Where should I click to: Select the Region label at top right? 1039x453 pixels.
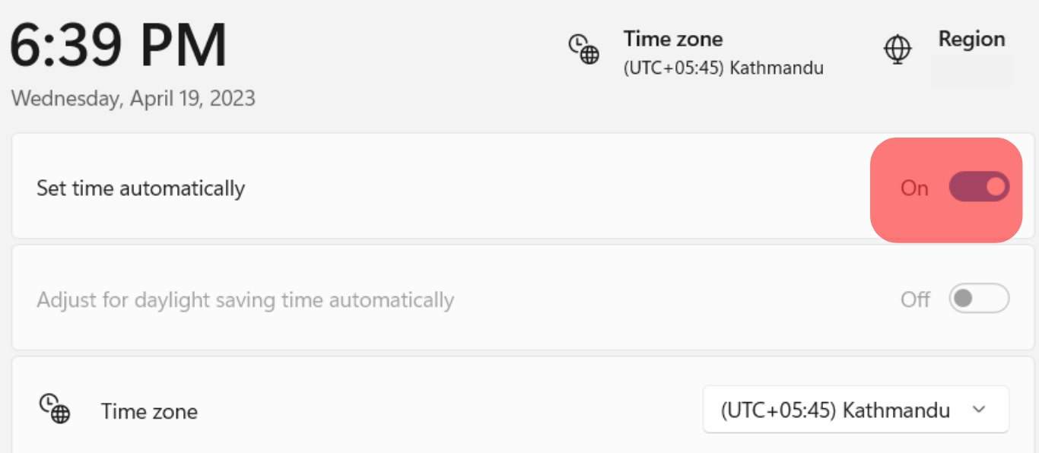coord(971,39)
